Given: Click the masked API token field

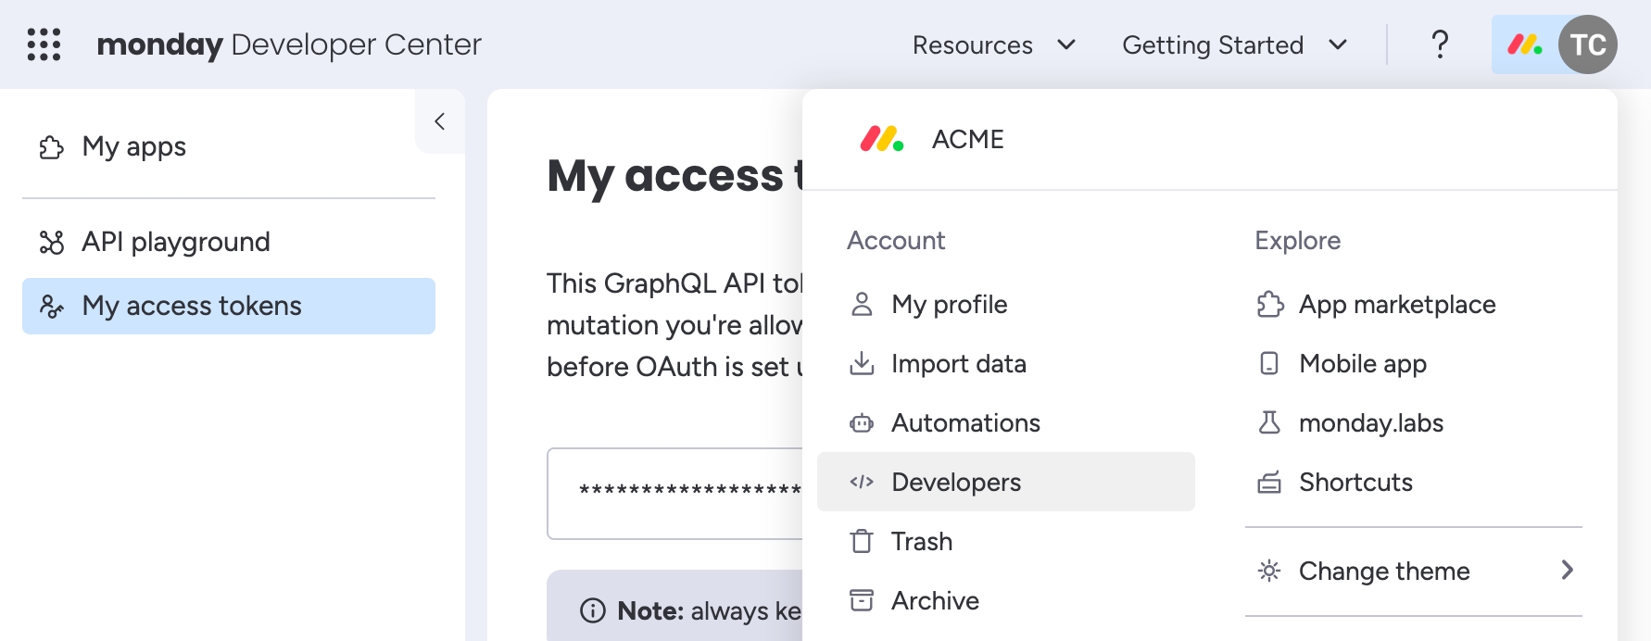Looking at the screenshot, I should click(676, 492).
